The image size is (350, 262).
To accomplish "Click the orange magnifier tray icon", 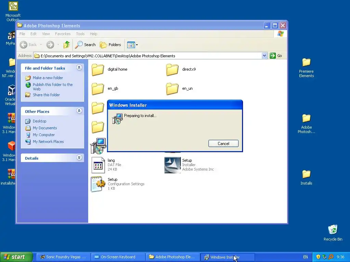I will pyautogui.click(x=331, y=257).
